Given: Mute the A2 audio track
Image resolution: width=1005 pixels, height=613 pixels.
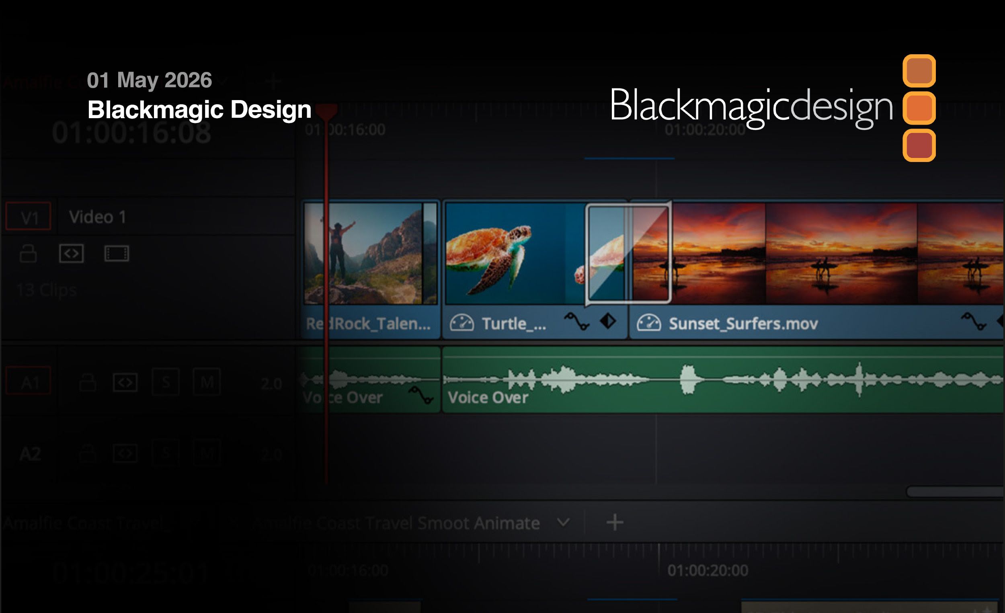Looking at the screenshot, I should (x=207, y=453).
